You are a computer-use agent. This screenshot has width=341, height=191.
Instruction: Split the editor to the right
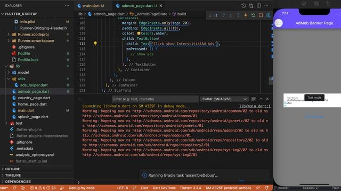(x=259, y=6)
